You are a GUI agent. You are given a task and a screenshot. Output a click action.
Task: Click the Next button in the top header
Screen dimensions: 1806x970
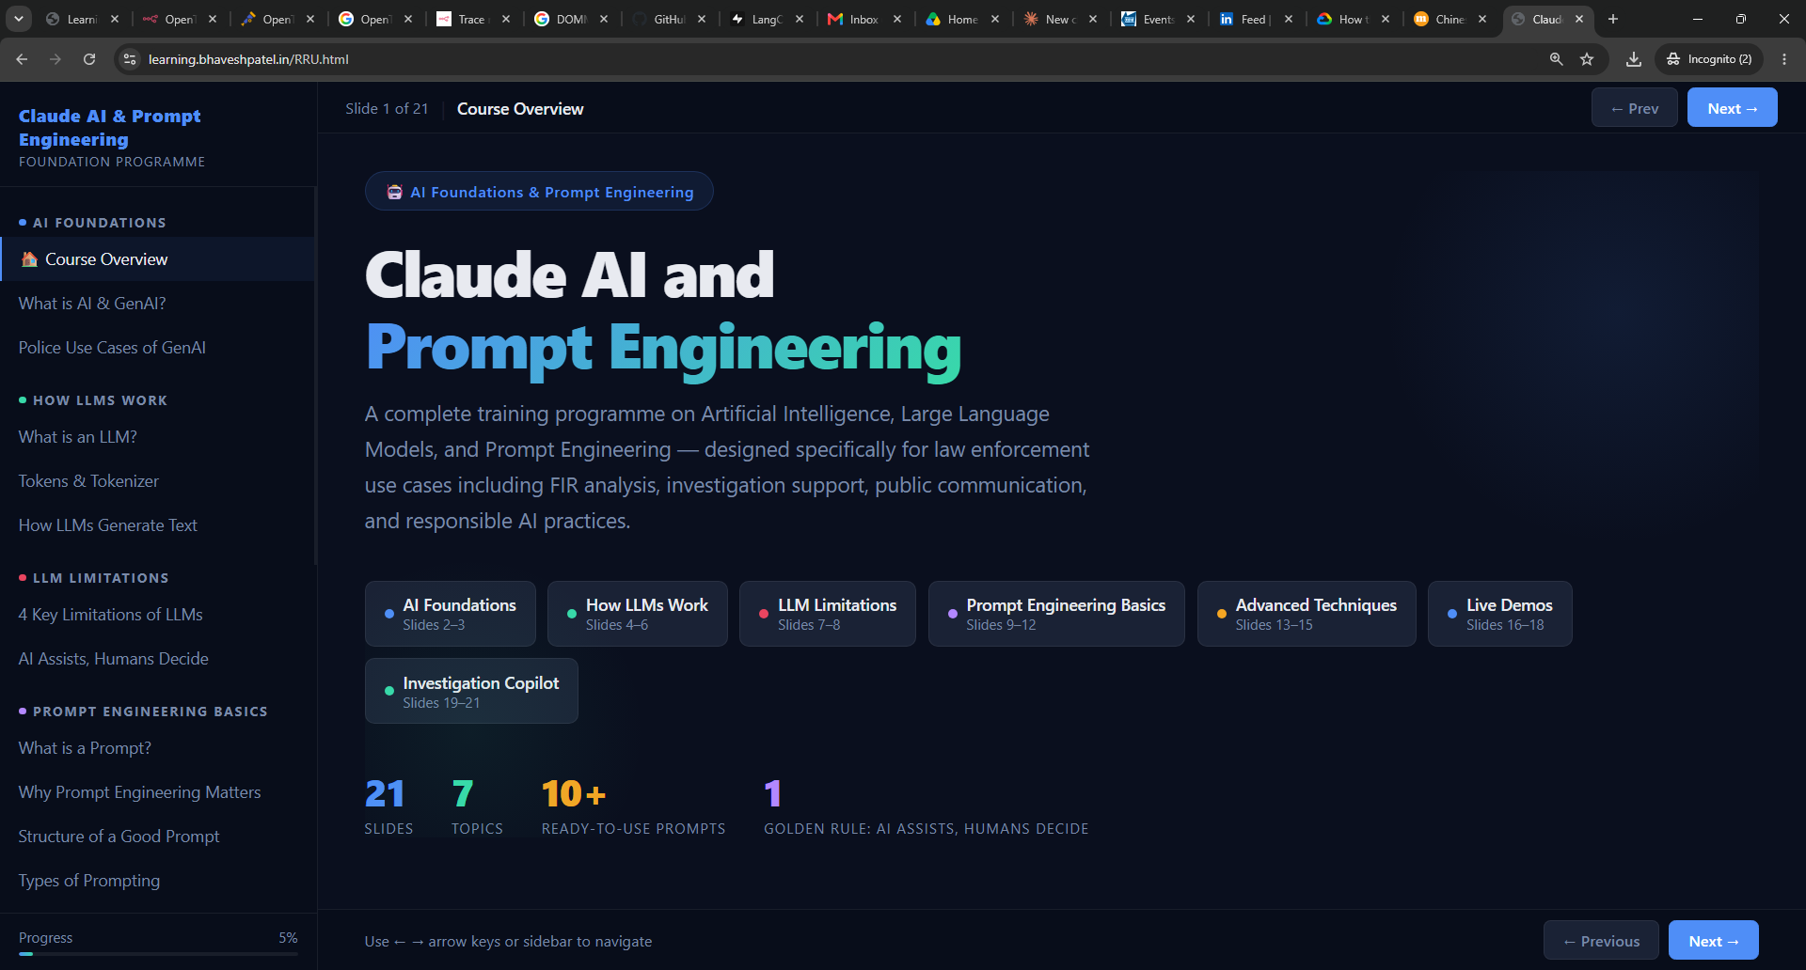tap(1732, 108)
